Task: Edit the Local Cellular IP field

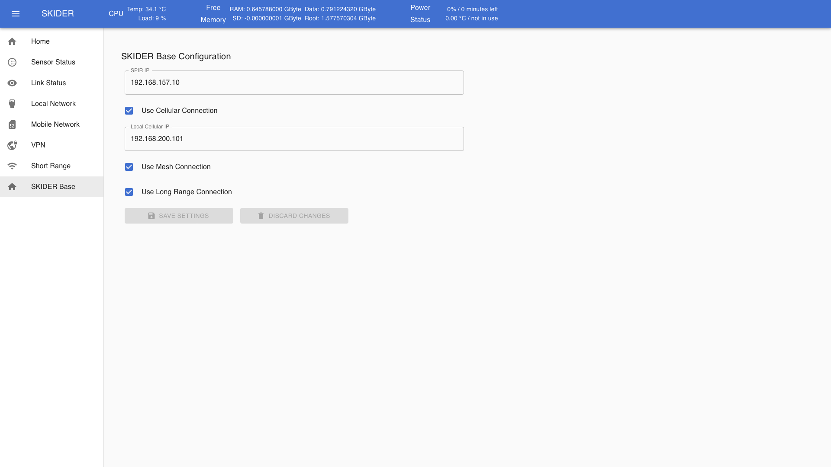Action: click(x=294, y=139)
